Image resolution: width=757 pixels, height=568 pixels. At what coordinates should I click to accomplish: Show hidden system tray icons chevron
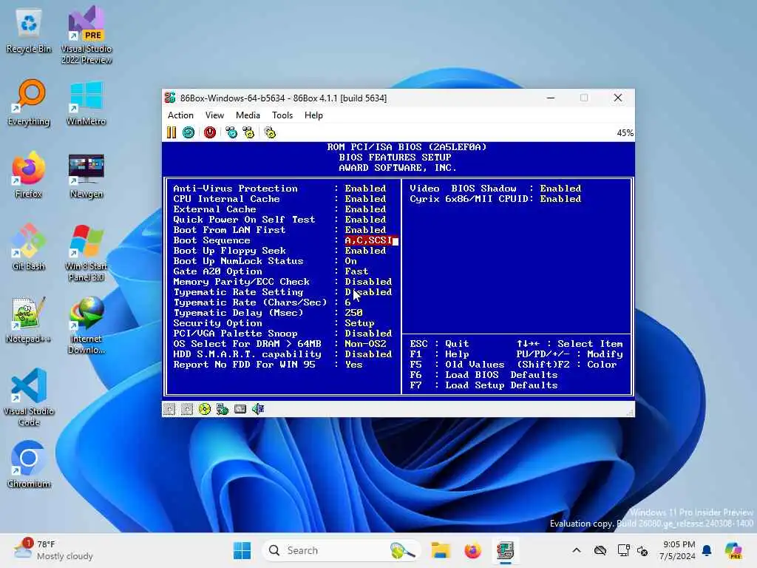click(577, 550)
